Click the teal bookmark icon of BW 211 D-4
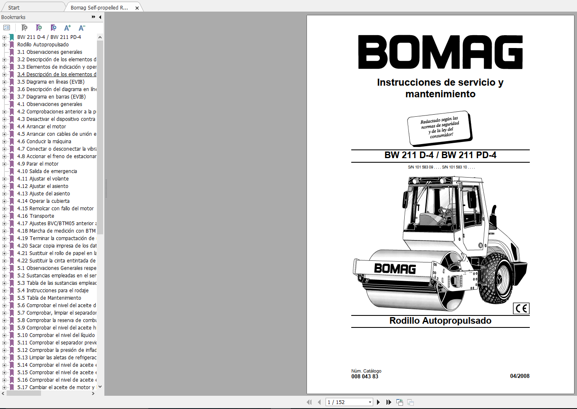This screenshot has height=409, width=577. point(12,37)
